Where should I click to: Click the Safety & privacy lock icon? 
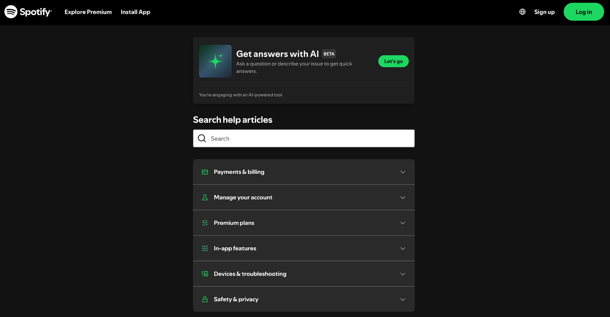point(205,299)
